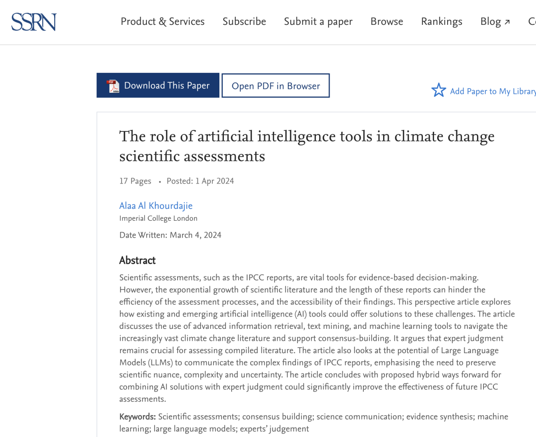Click the PDF icon on the download button

113,86
